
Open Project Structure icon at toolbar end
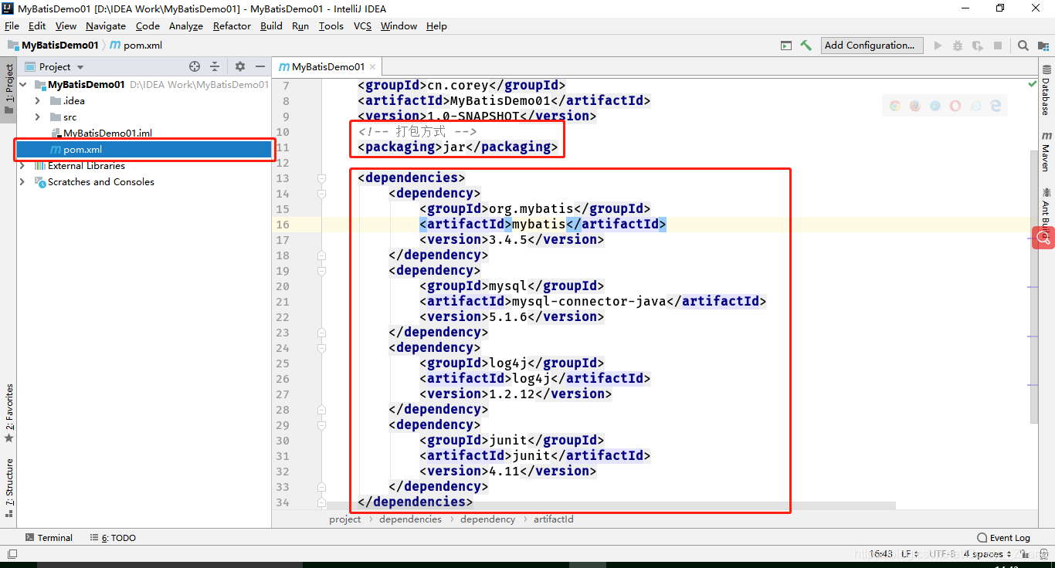click(1043, 46)
